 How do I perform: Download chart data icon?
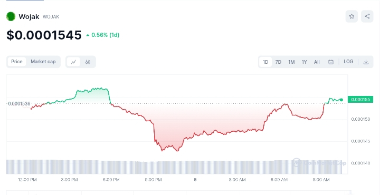click(366, 62)
